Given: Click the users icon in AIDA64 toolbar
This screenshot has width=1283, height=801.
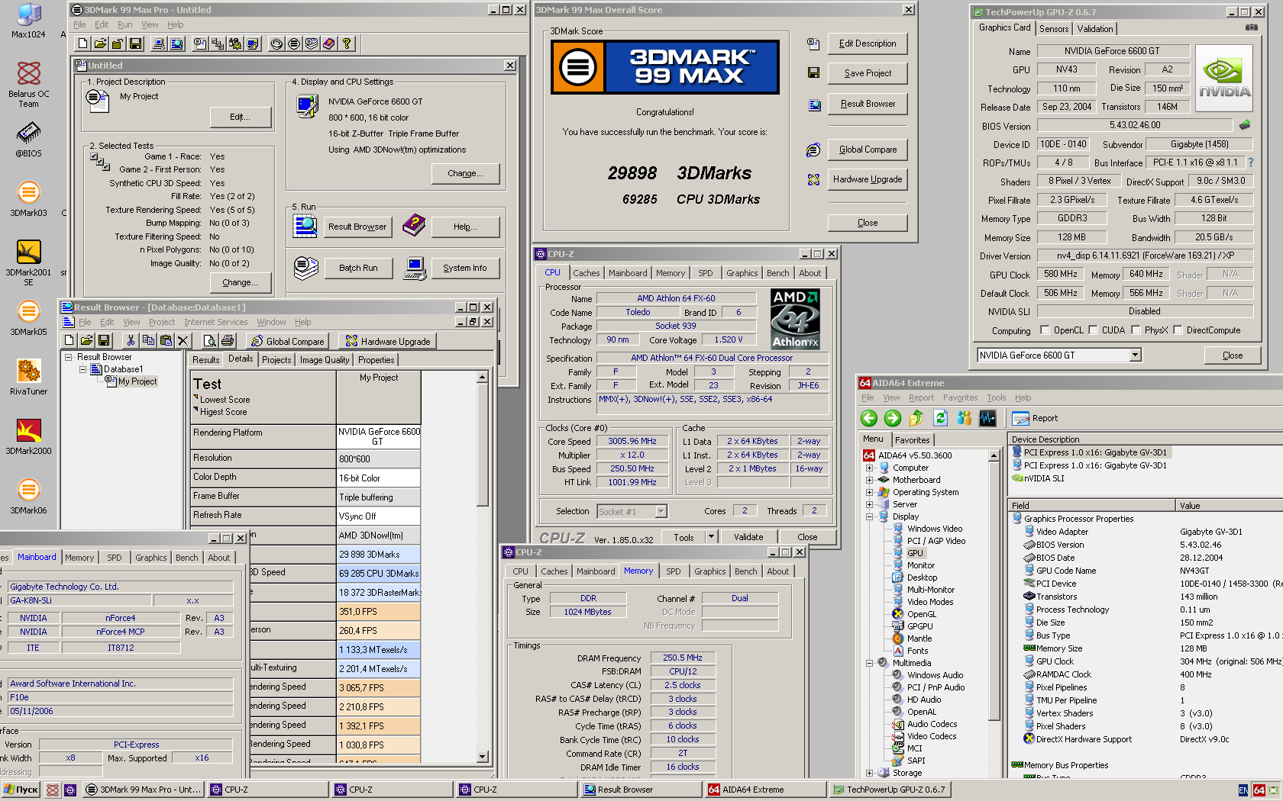Looking at the screenshot, I should click(964, 418).
